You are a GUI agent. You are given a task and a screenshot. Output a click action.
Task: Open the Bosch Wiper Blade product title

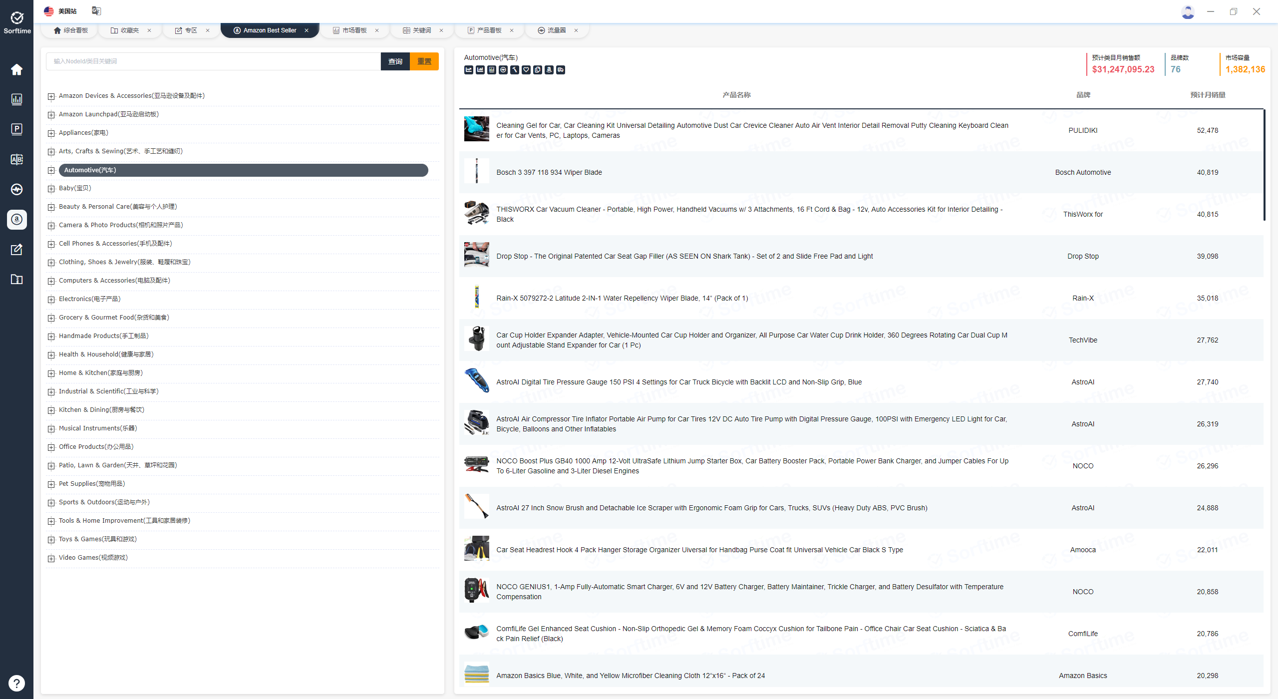coord(549,172)
